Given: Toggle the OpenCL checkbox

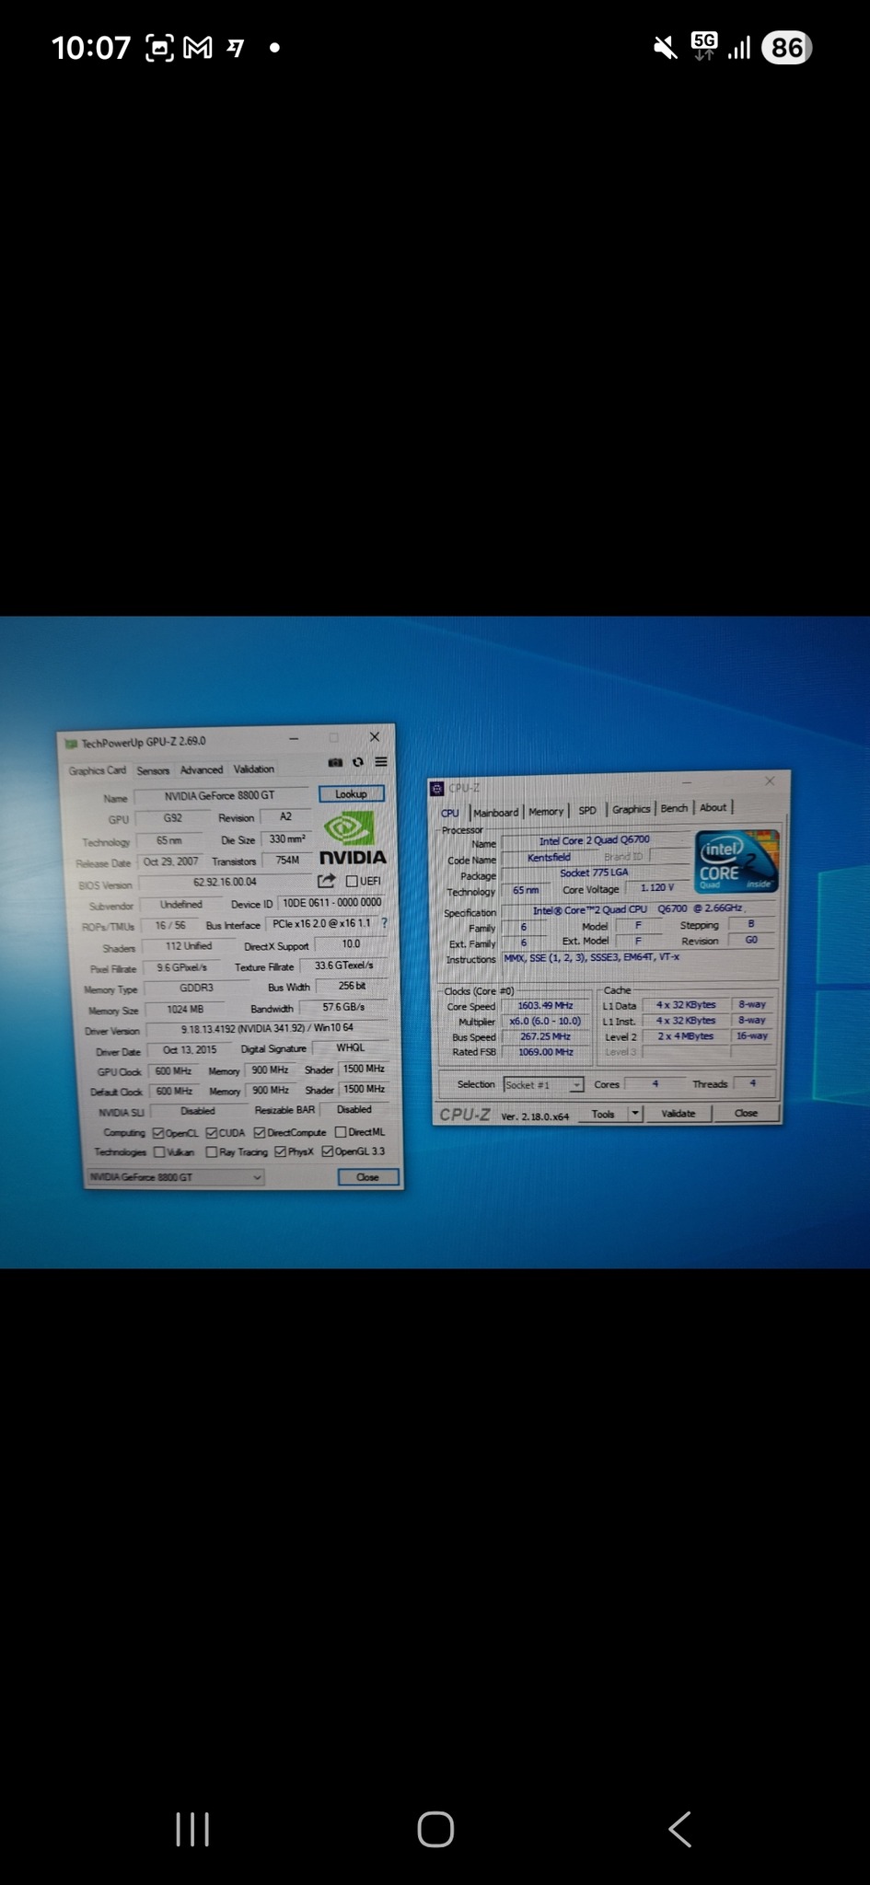Looking at the screenshot, I should click(x=158, y=1133).
